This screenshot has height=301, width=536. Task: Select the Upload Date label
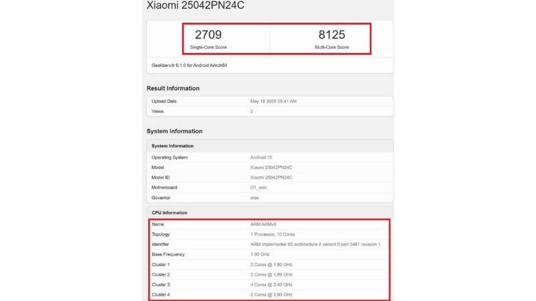[x=164, y=102]
